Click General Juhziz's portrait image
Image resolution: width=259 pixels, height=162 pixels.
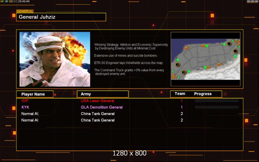pyautogui.click(x=55, y=59)
